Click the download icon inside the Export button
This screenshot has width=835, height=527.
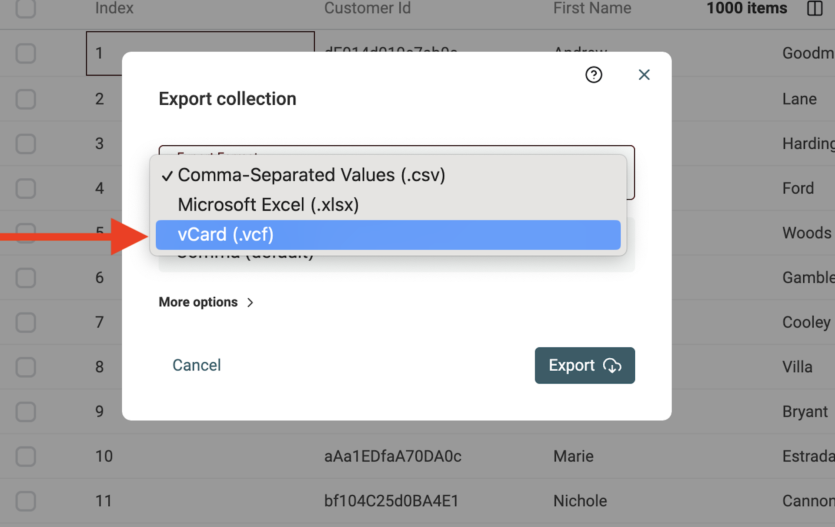pyautogui.click(x=612, y=366)
